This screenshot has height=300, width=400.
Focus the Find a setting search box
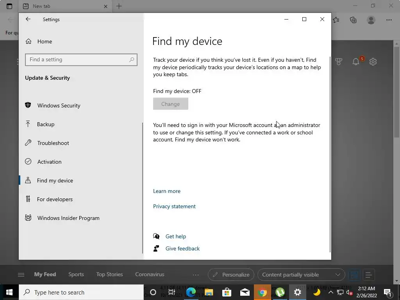coord(81,60)
